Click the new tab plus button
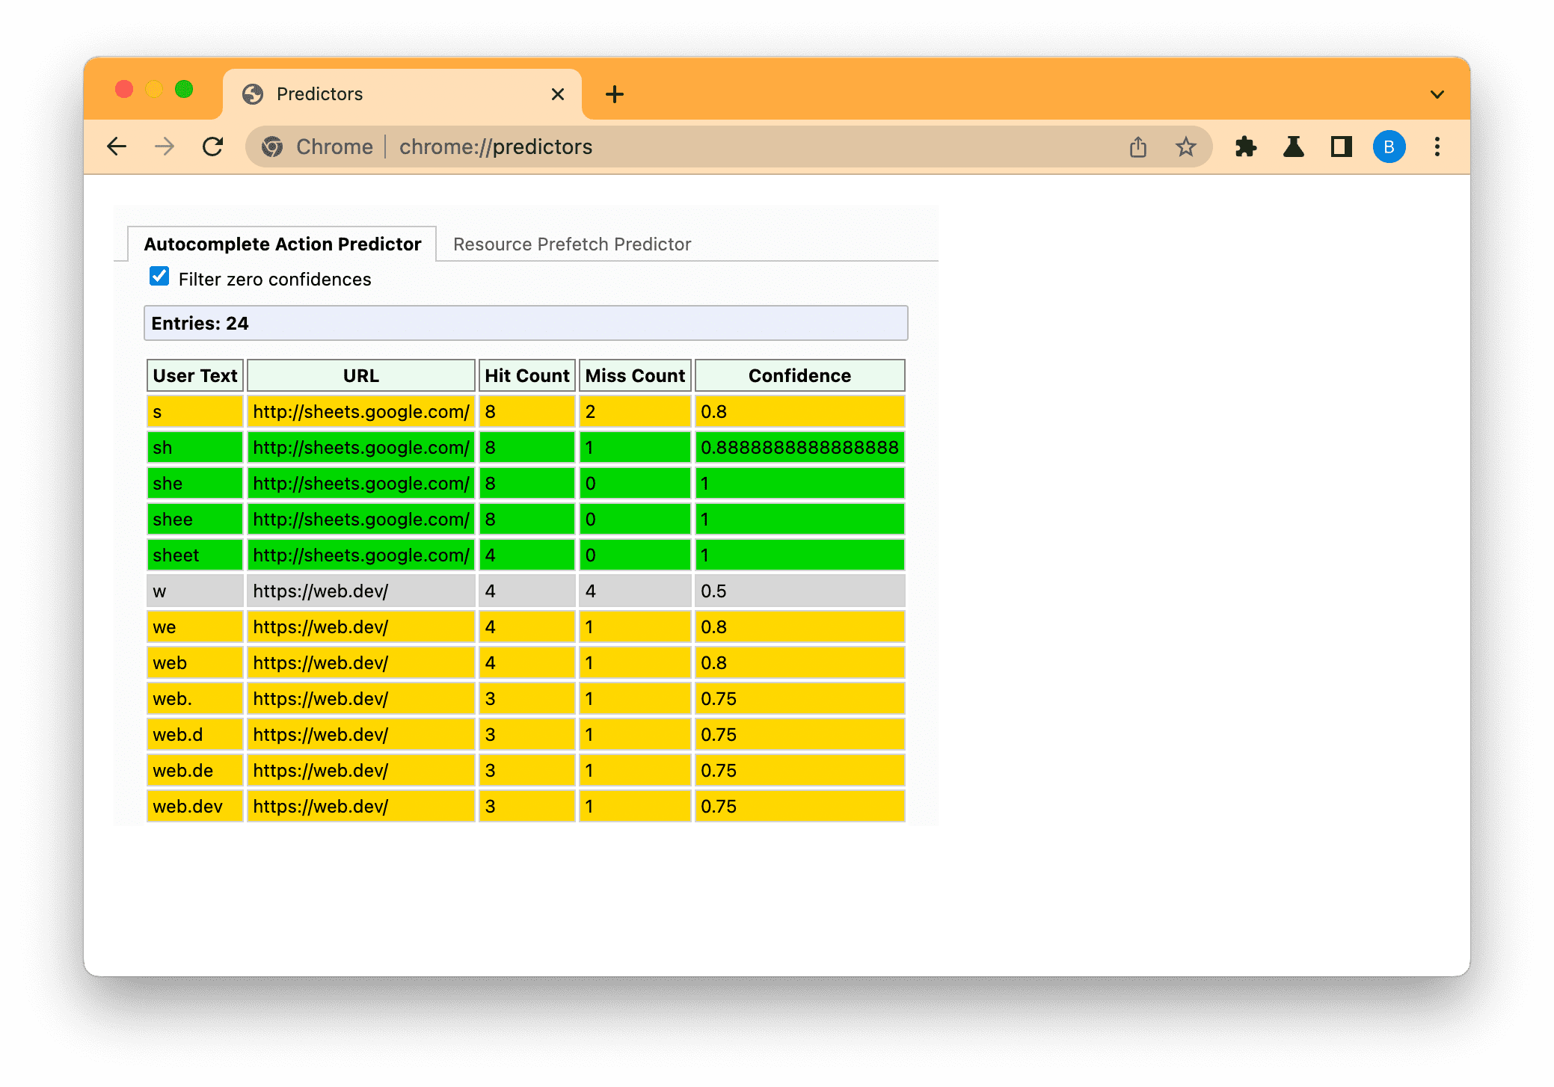 click(615, 94)
